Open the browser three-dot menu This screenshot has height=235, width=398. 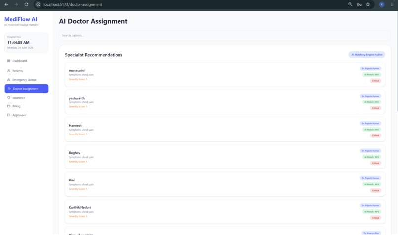pyautogui.click(x=392, y=4)
